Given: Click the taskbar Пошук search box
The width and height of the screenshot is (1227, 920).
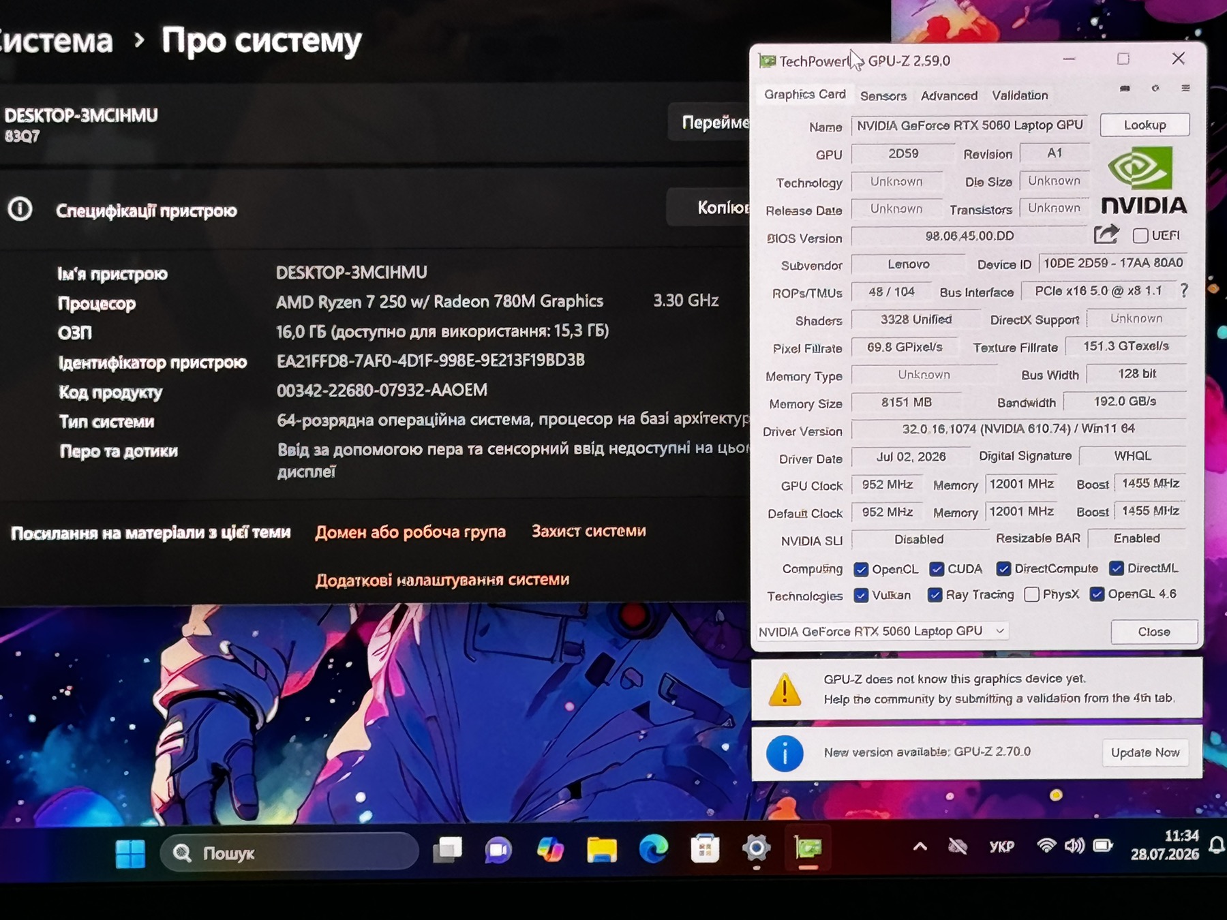Looking at the screenshot, I should tap(290, 852).
